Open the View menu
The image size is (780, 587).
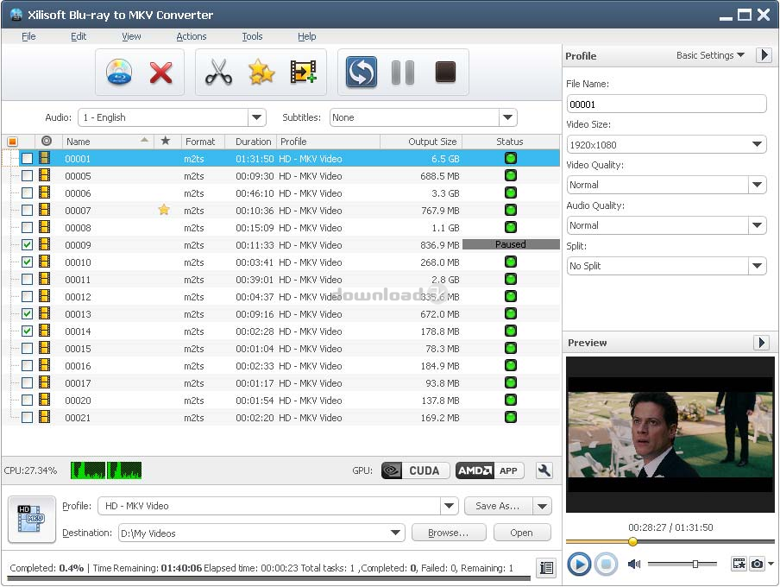[x=131, y=36]
